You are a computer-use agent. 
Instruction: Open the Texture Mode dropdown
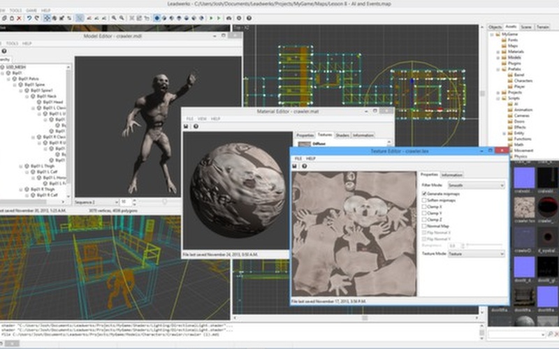(x=476, y=254)
